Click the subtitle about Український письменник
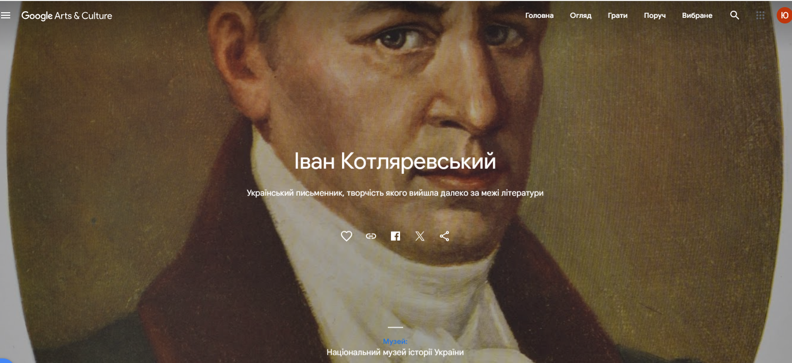 click(x=395, y=193)
